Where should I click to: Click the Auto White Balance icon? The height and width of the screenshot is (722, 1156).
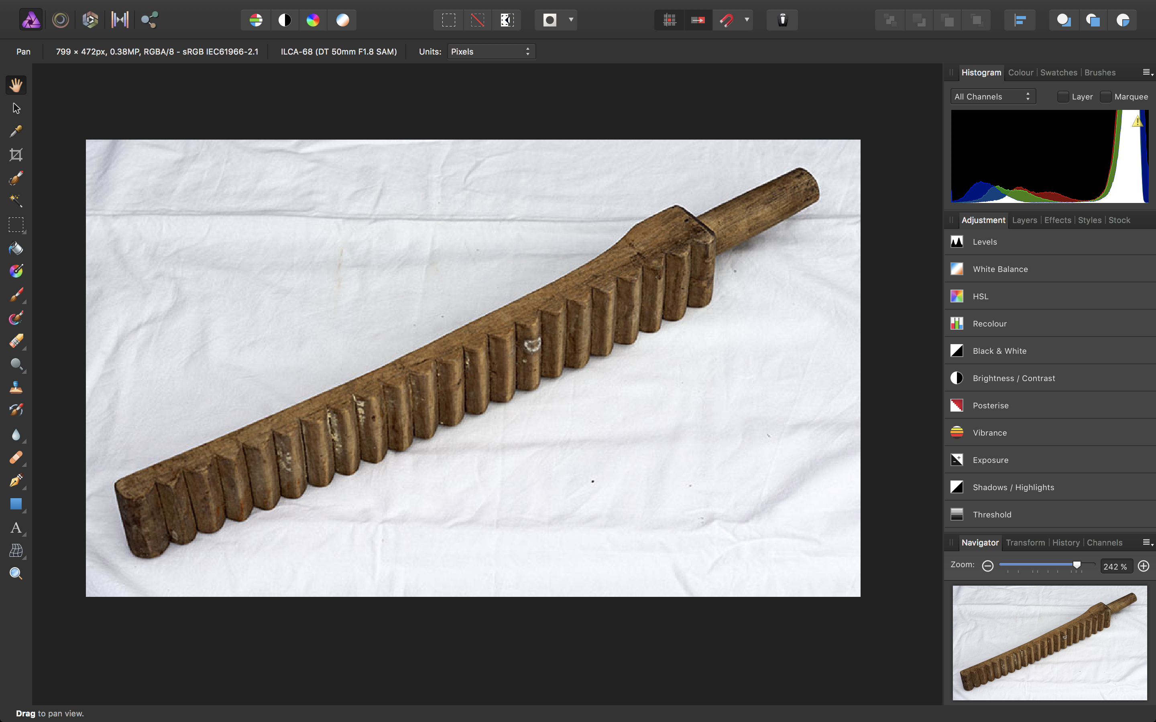coord(342,20)
